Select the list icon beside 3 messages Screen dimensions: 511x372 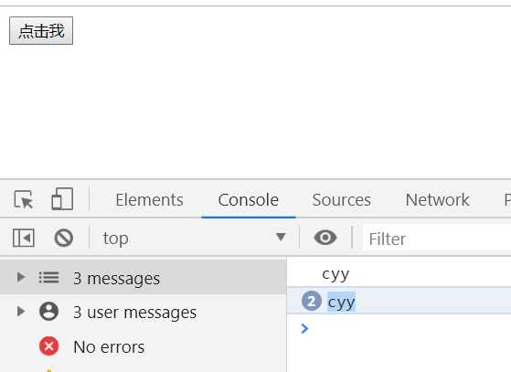click(x=48, y=278)
